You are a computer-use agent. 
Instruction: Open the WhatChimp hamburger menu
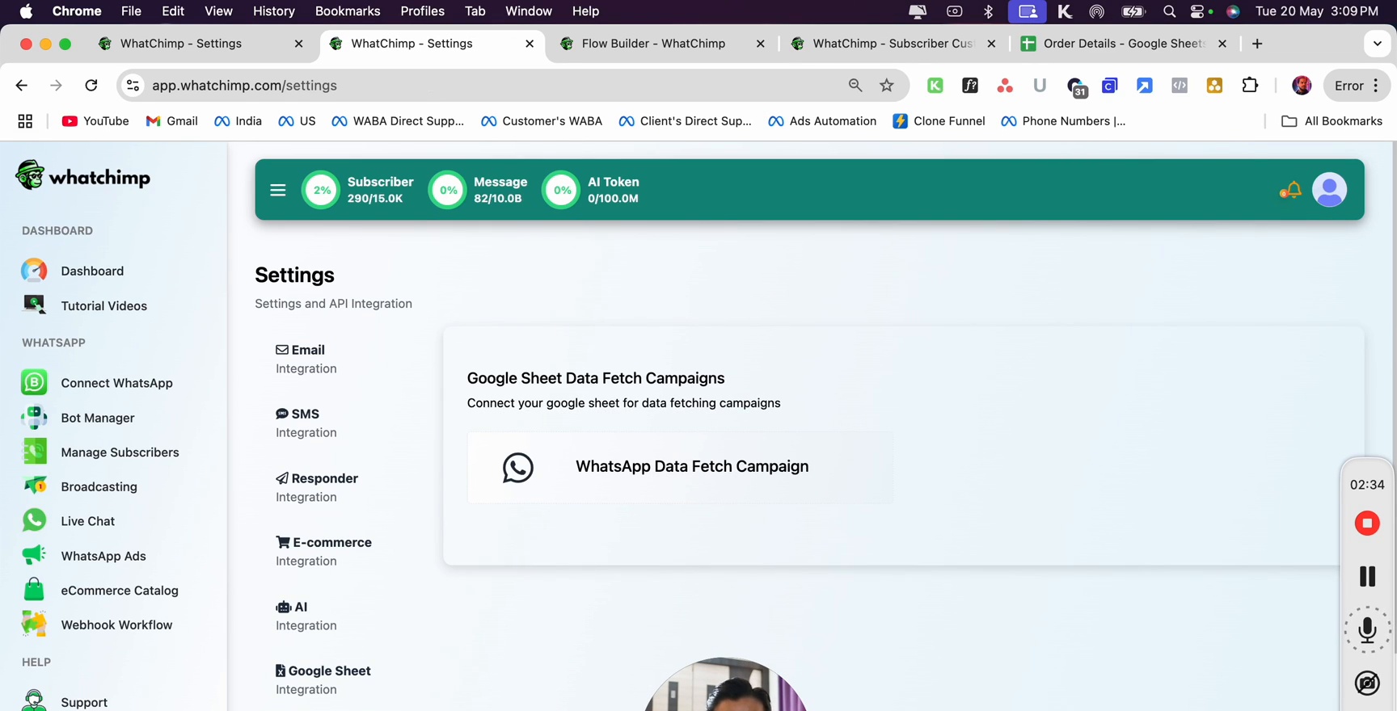(277, 190)
